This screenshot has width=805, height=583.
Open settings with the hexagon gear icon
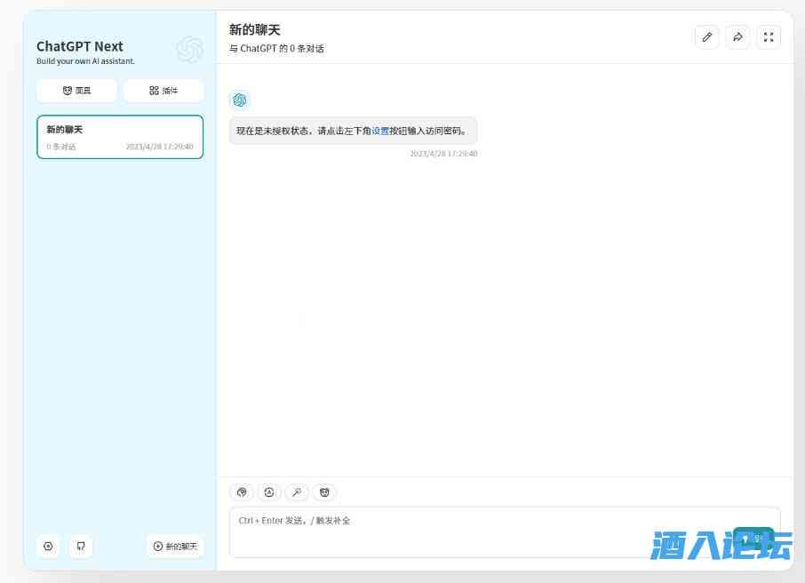(48, 547)
